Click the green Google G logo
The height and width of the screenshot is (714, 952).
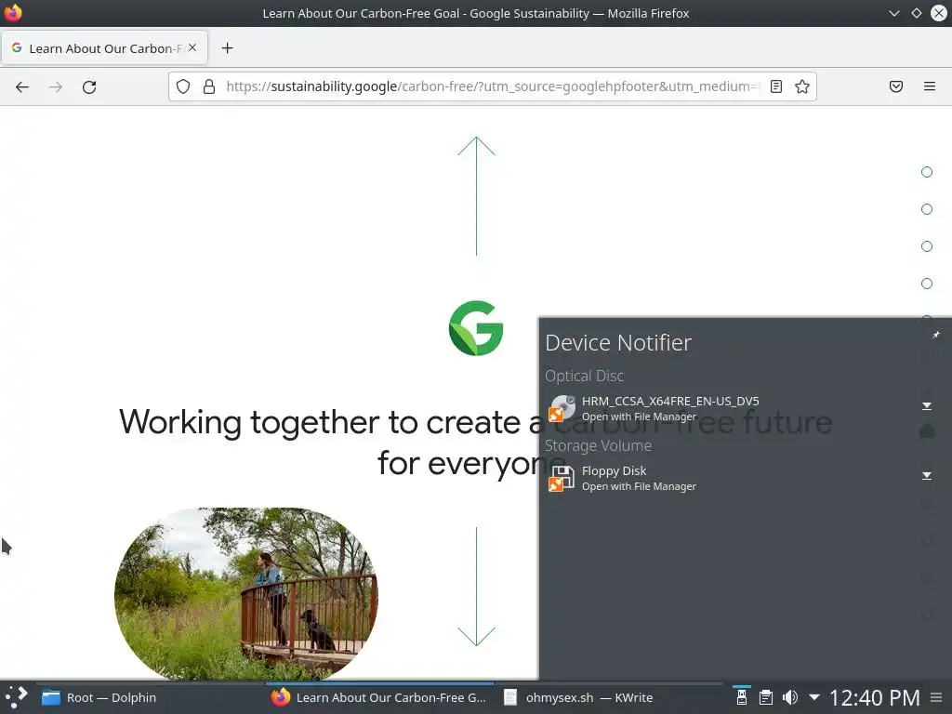476,328
